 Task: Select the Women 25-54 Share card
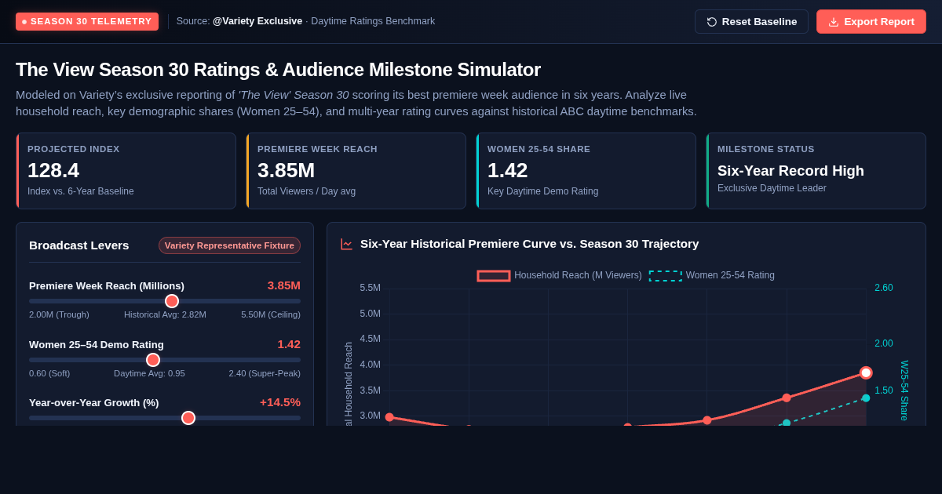point(586,171)
